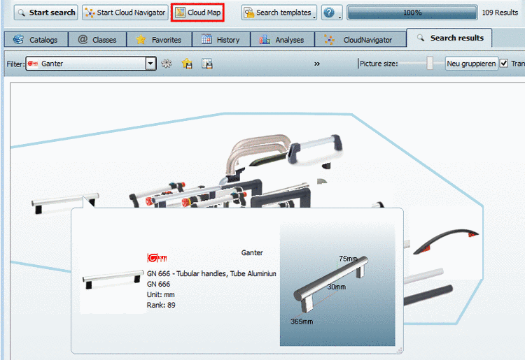Select the black arched handle on right
Image resolution: width=525 pixels, height=360 pixels.
[x=447, y=241]
